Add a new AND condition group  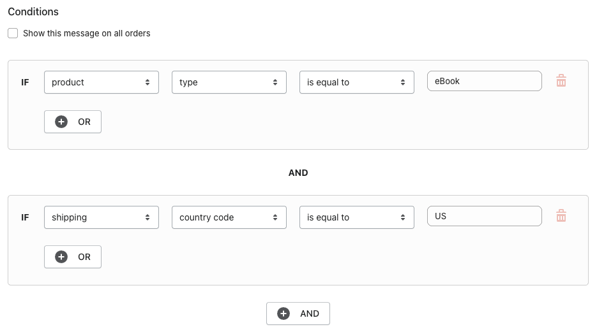pyautogui.click(x=298, y=314)
